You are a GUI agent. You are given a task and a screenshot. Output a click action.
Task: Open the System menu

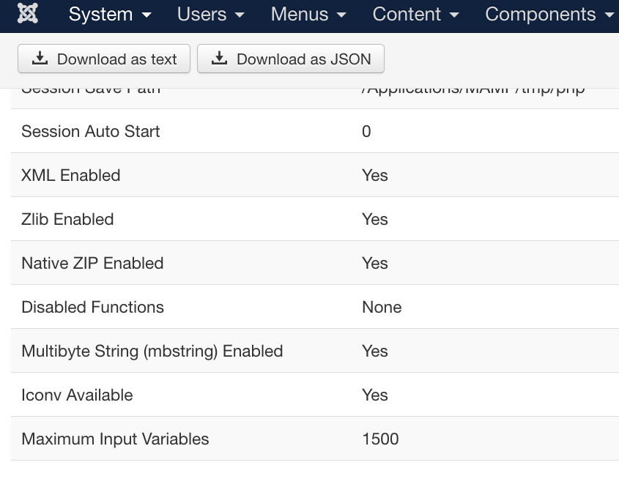[x=110, y=15]
